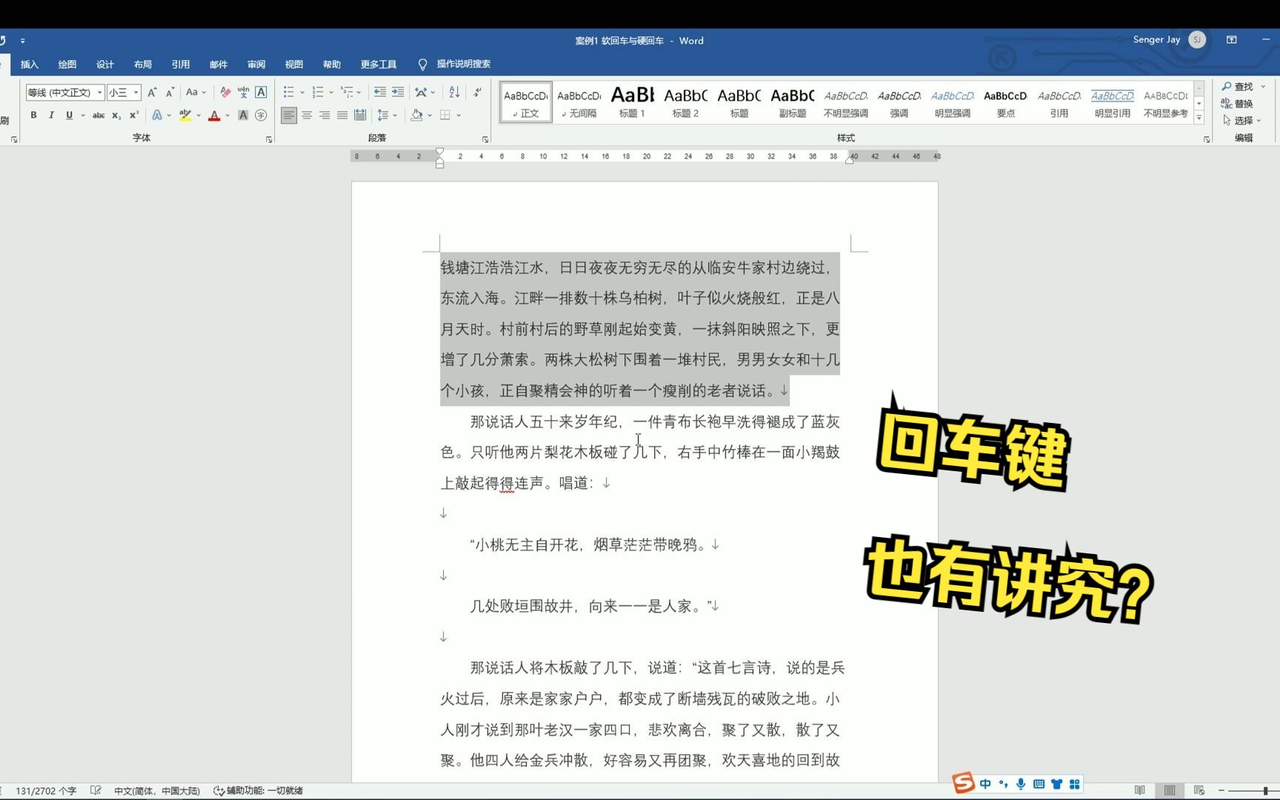The height and width of the screenshot is (800, 1280).
Task: Increase paragraph indent
Action: point(398,93)
